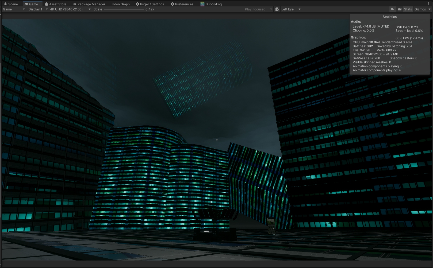Open the window options three-dot menu

click(x=429, y=4)
